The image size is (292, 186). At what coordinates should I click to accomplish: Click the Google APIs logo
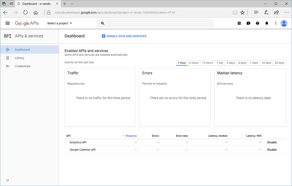[x=27, y=23]
